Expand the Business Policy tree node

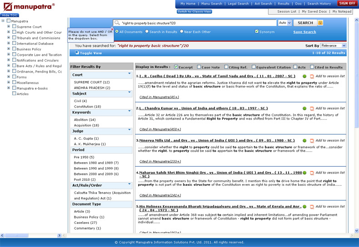pos(9,48)
